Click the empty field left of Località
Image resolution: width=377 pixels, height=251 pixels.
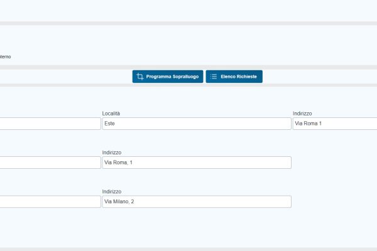(x=50, y=124)
